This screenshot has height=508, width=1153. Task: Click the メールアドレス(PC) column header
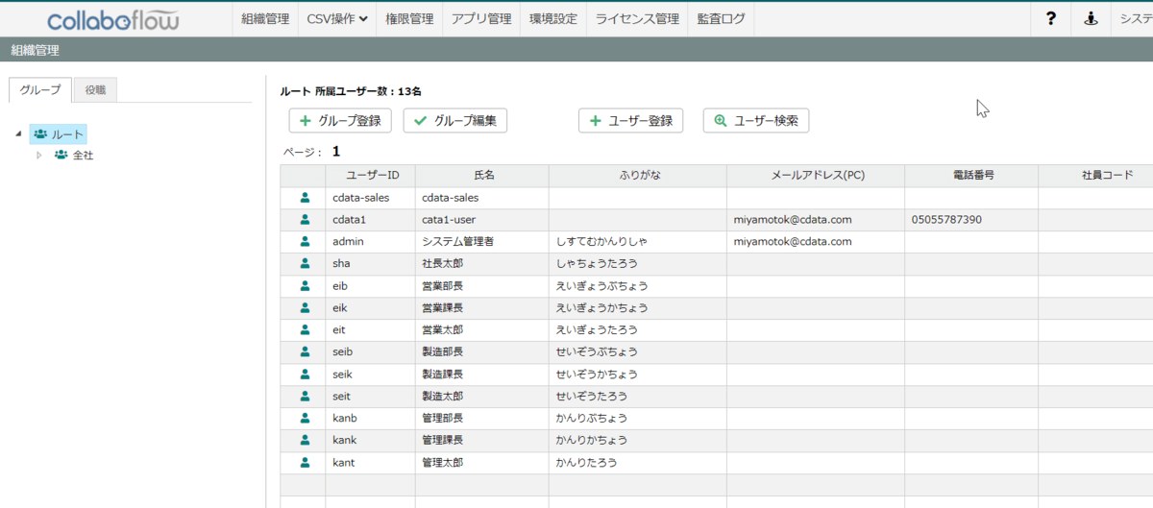[x=815, y=176]
